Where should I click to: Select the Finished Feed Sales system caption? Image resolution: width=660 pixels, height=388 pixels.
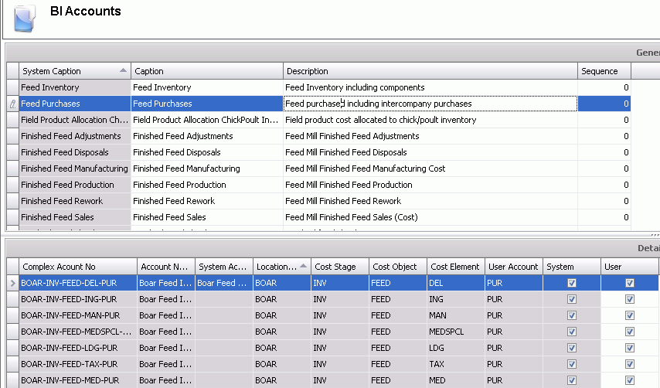(74, 217)
